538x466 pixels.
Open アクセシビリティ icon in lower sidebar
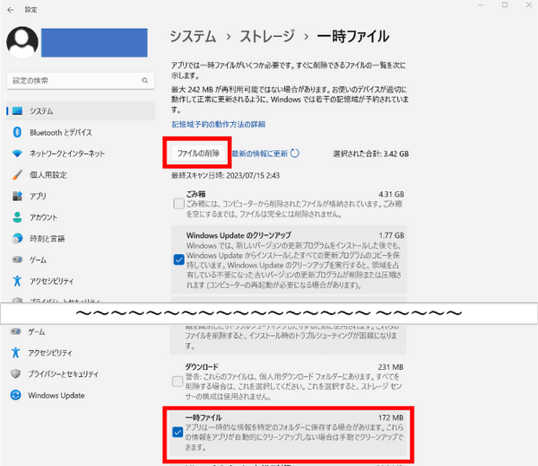[x=16, y=353]
